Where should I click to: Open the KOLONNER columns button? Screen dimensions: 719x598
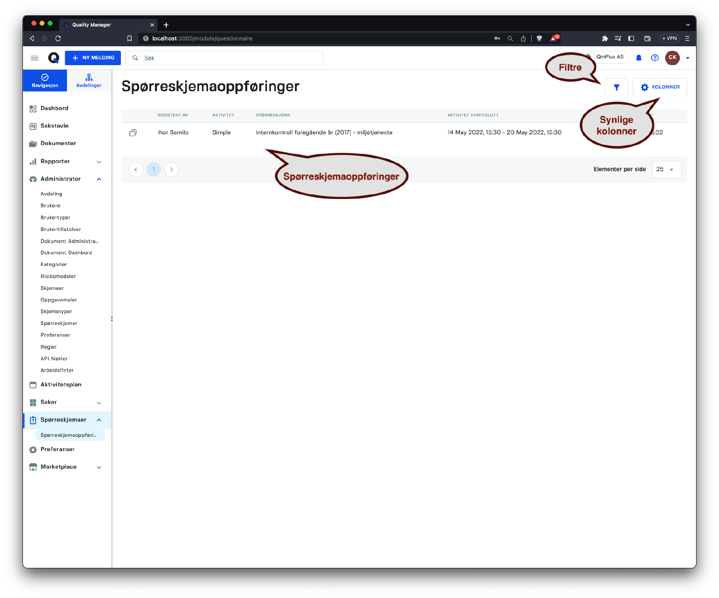click(660, 87)
